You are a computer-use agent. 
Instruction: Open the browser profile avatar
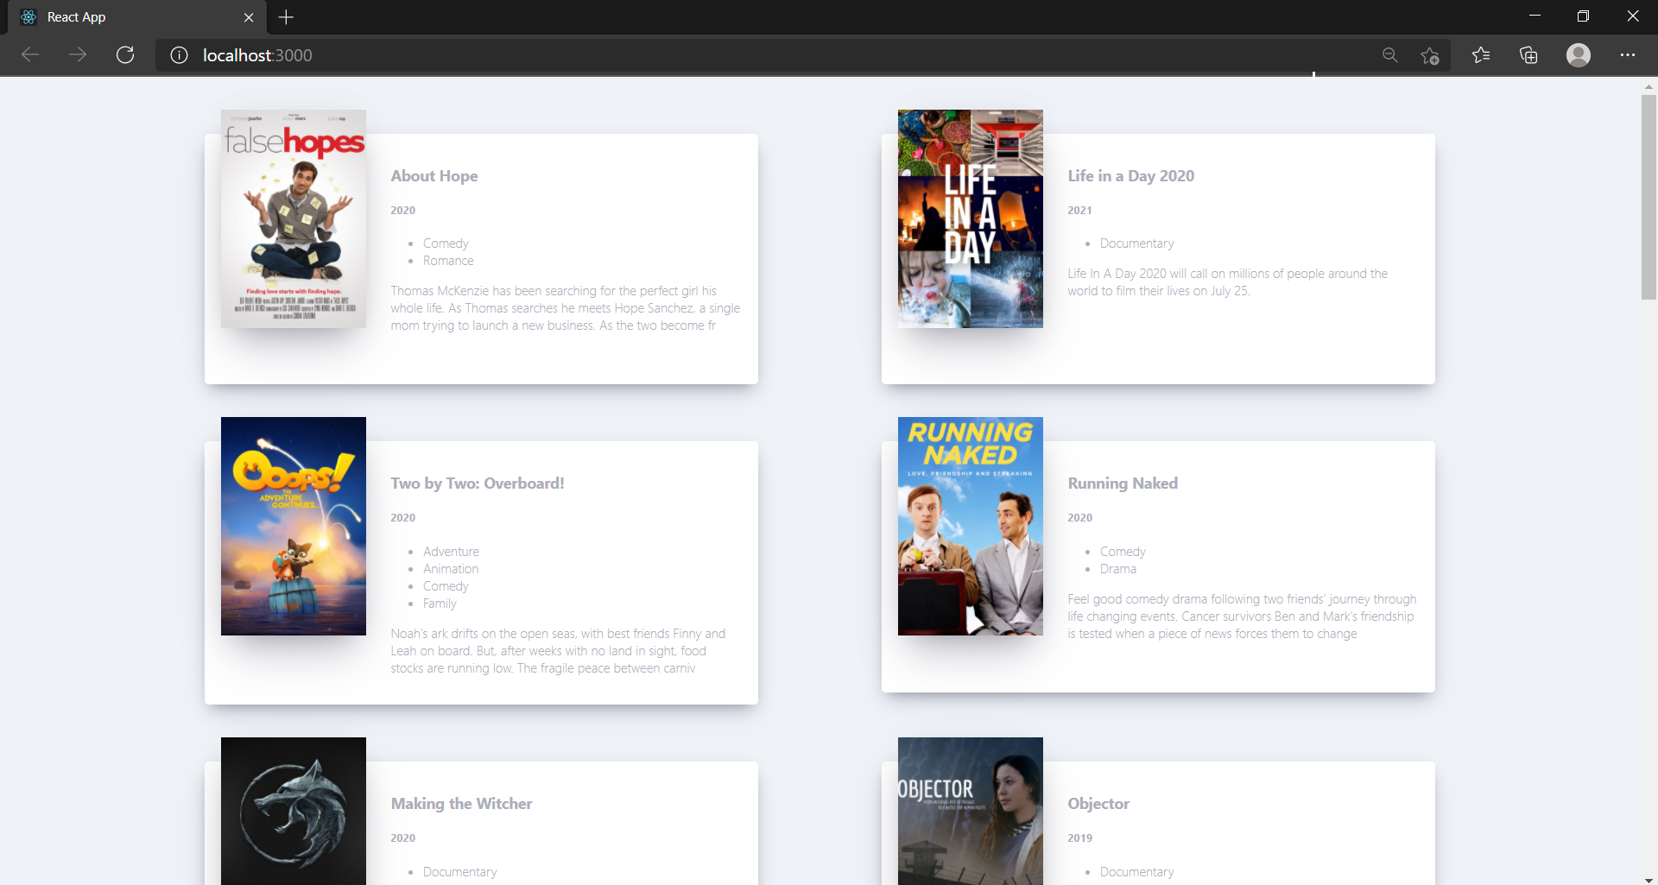[x=1579, y=55]
